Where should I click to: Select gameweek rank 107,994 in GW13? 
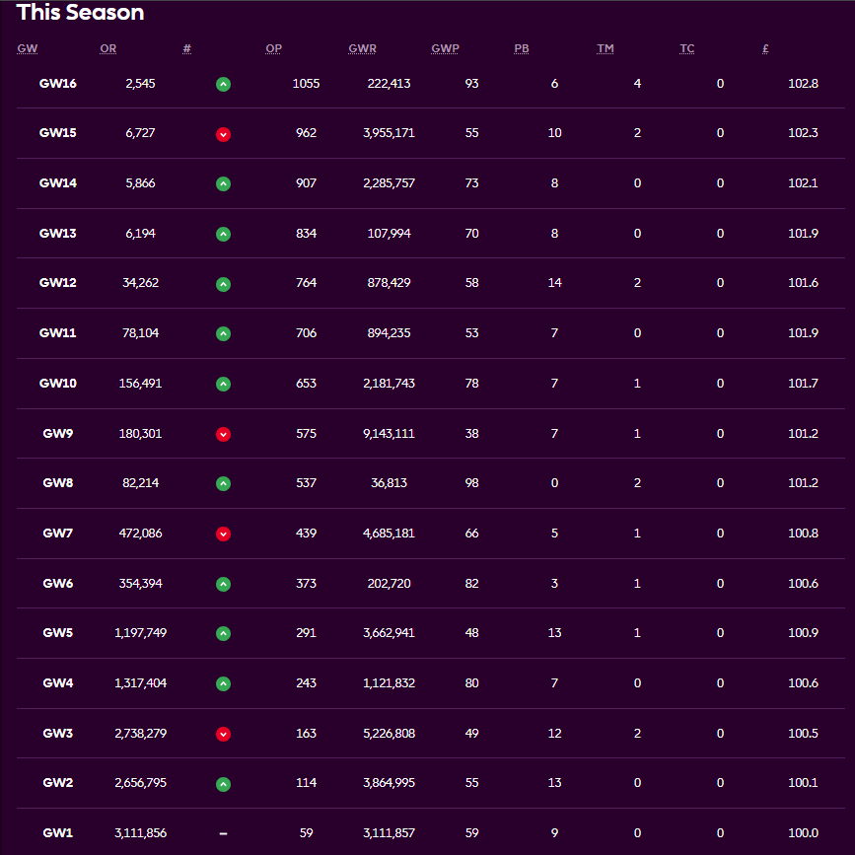389,234
